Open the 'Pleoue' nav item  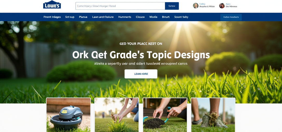tap(83, 17)
